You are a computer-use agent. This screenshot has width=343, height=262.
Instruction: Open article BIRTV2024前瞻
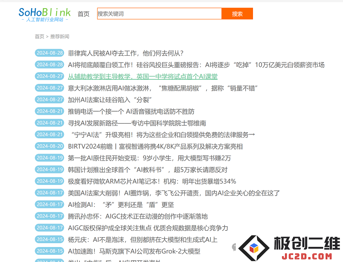[x=155, y=146]
